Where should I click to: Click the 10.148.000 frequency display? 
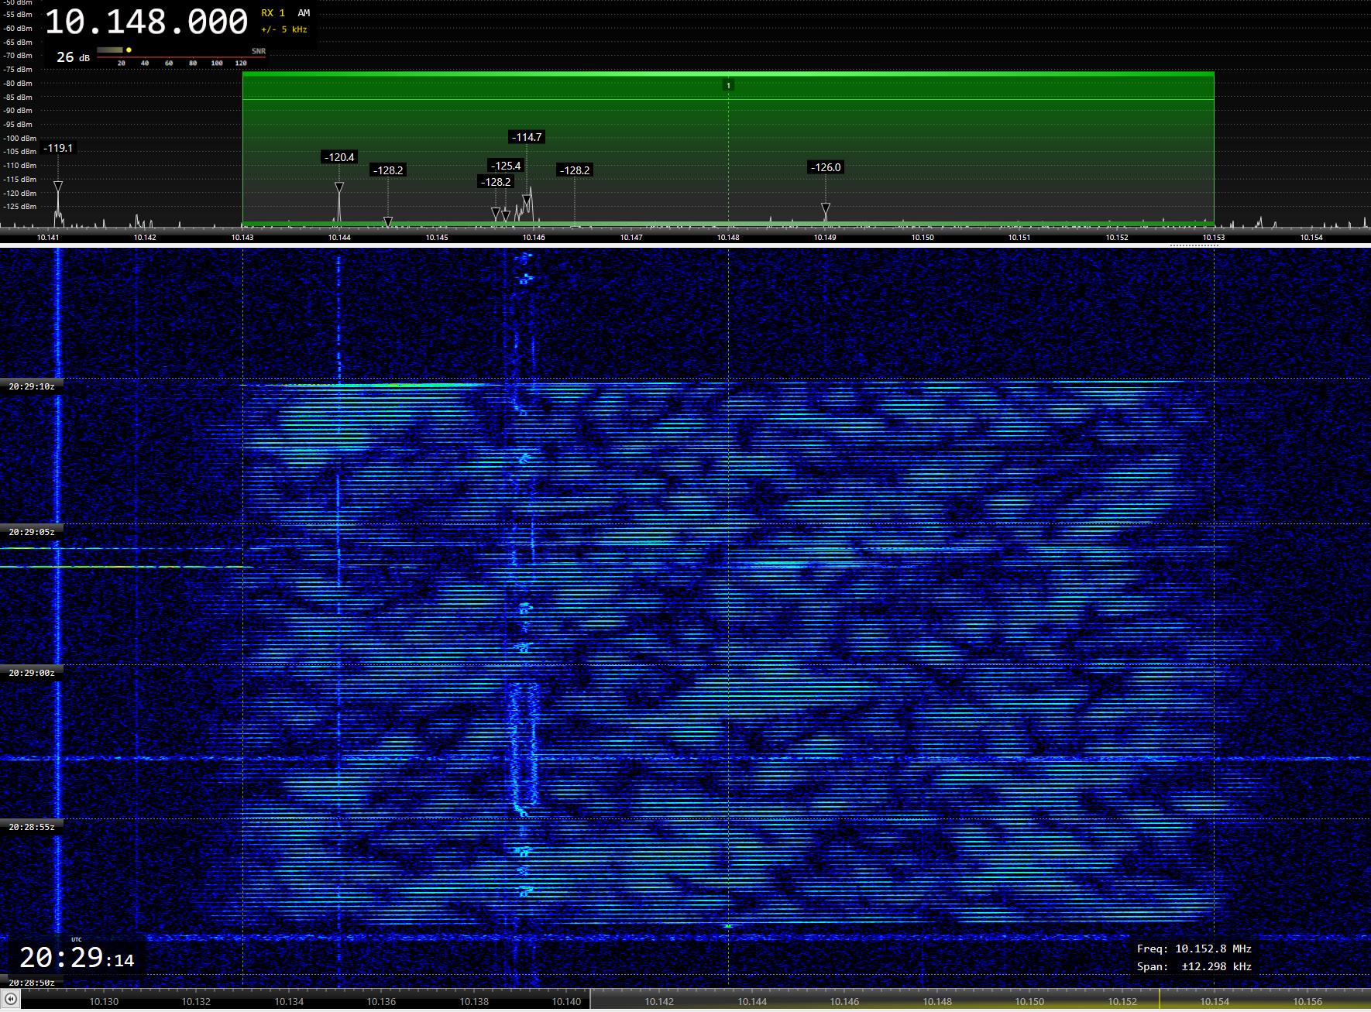point(146,22)
